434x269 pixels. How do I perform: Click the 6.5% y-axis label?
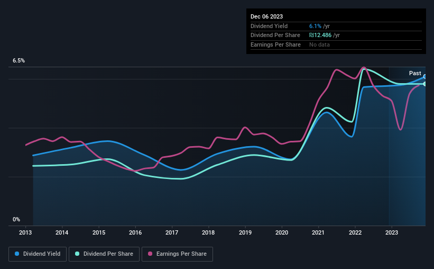19,60
